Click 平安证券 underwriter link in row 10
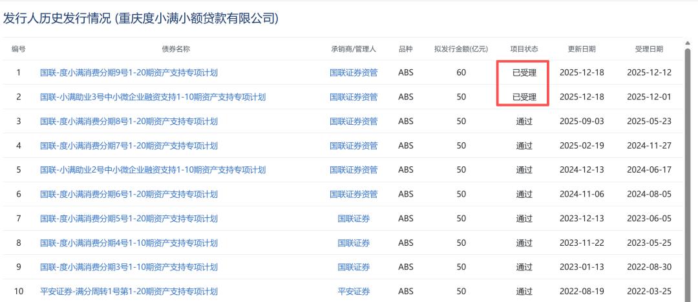Viewport: 698px width, 302px height. [354, 292]
